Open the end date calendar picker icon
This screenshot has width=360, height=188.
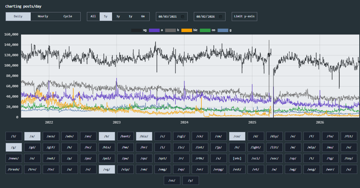[x=220, y=17]
